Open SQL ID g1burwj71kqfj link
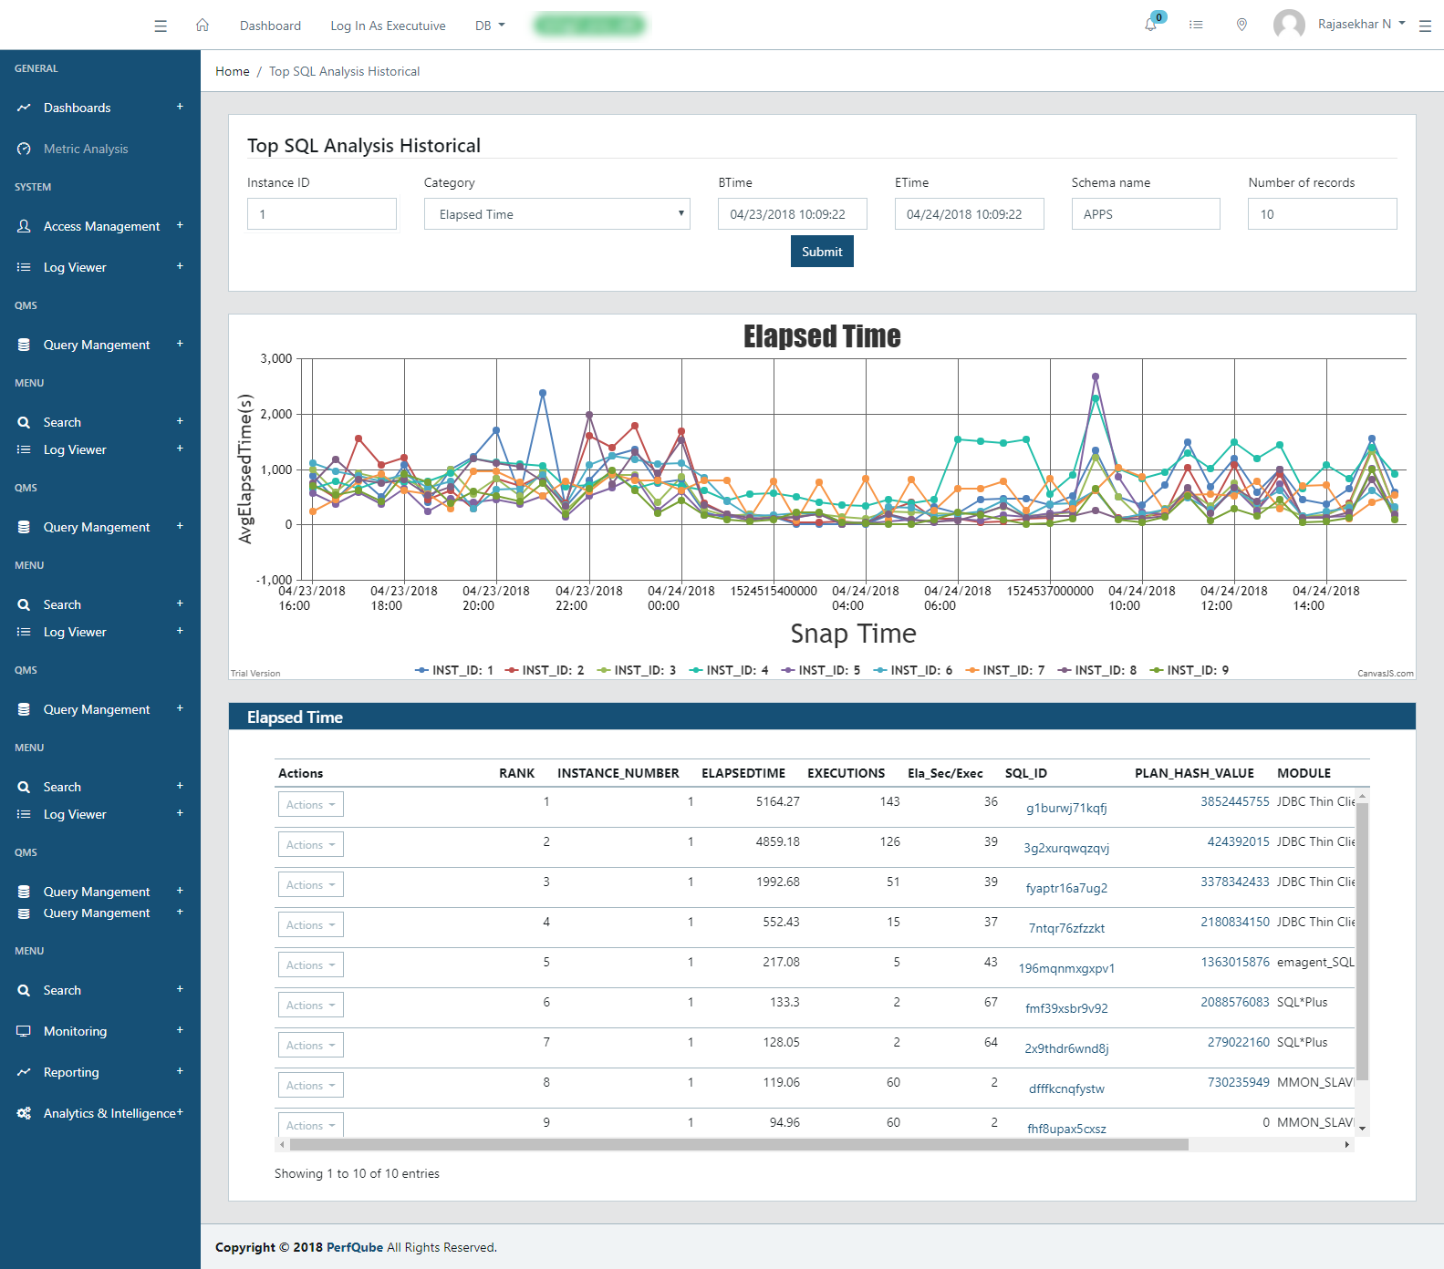The height and width of the screenshot is (1269, 1444). (x=1066, y=808)
